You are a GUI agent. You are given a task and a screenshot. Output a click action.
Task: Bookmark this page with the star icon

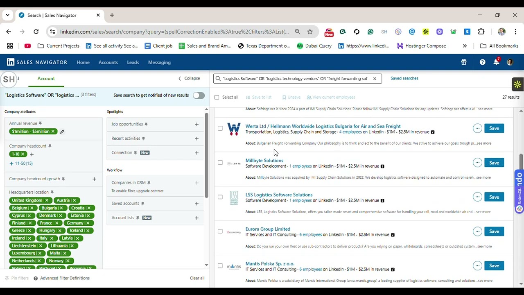point(310,32)
